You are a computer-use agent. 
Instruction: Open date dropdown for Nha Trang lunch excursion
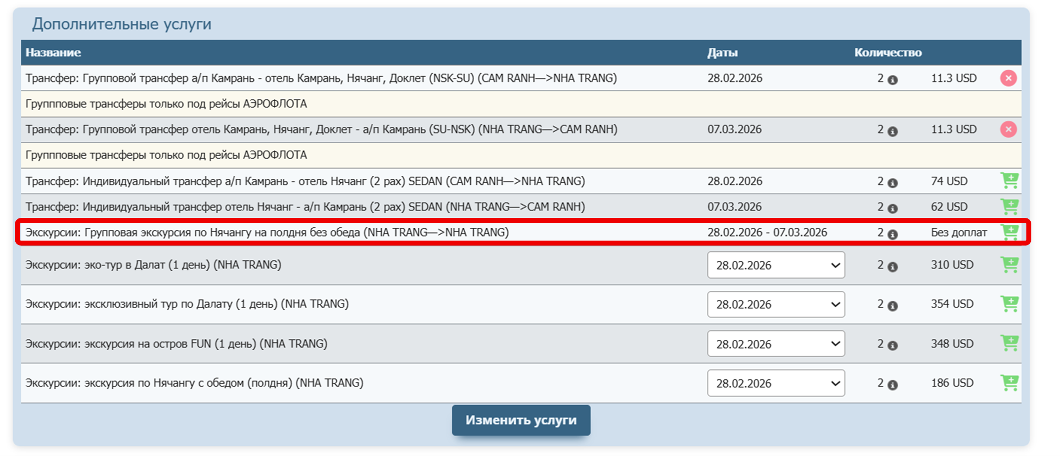776,383
